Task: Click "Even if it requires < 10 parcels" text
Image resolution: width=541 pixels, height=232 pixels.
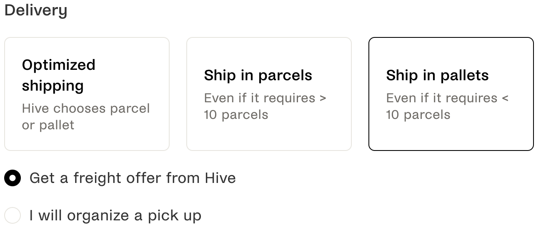Action: coord(447,106)
